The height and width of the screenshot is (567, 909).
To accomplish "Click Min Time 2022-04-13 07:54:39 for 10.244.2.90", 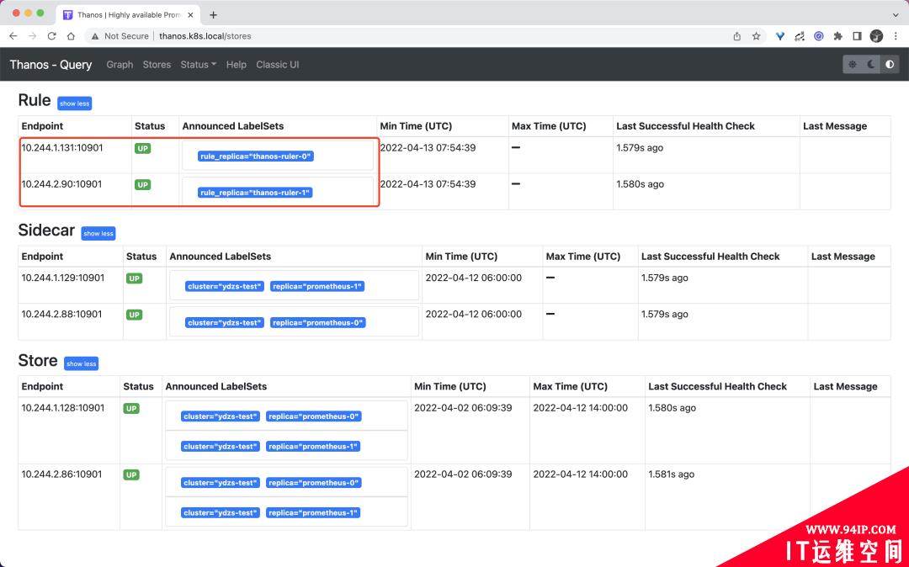I will point(428,184).
